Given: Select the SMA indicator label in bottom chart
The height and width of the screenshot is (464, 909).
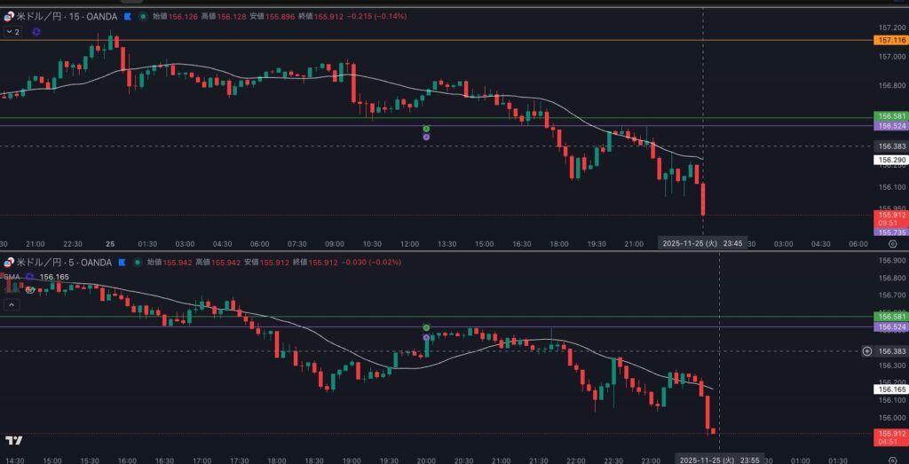Looking at the screenshot, I should pyautogui.click(x=12, y=277).
